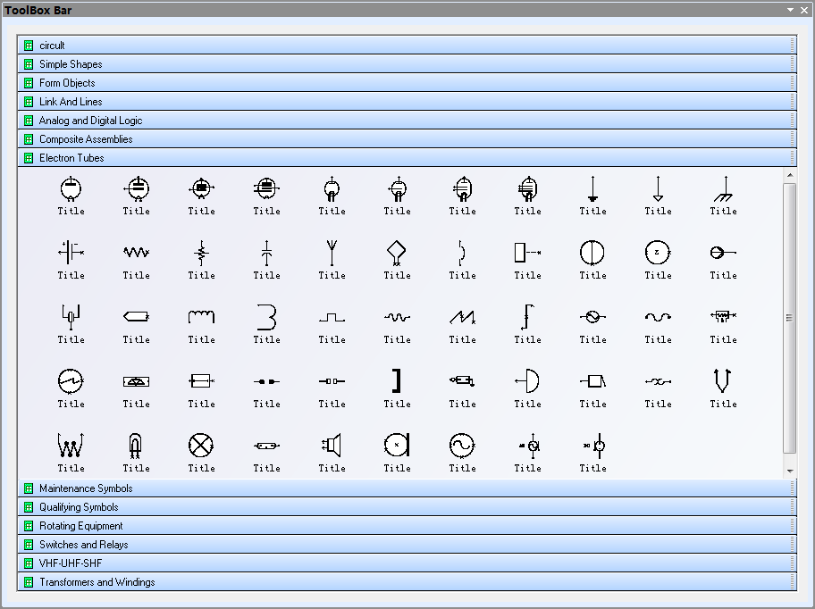Select the circle with Z symbol
Image resolution: width=815 pixels, height=609 pixels.
click(x=658, y=253)
